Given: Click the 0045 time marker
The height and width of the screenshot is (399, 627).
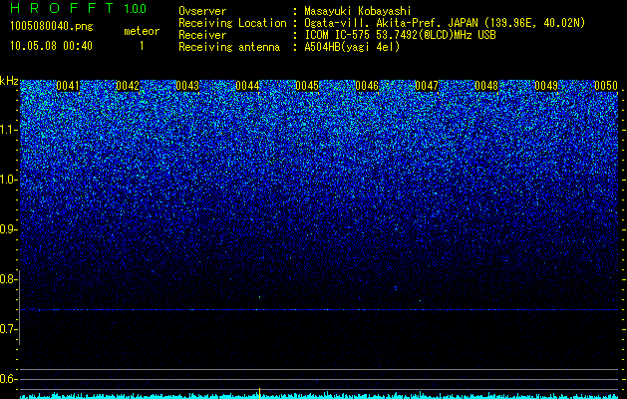Looking at the screenshot, I should (x=307, y=86).
